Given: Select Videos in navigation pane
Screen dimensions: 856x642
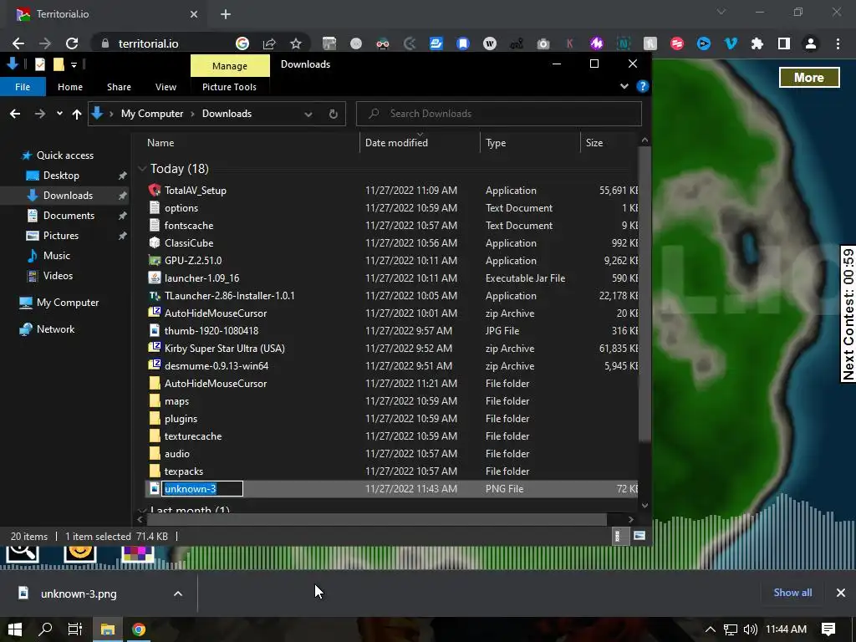Looking at the screenshot, I should [58, 276].
